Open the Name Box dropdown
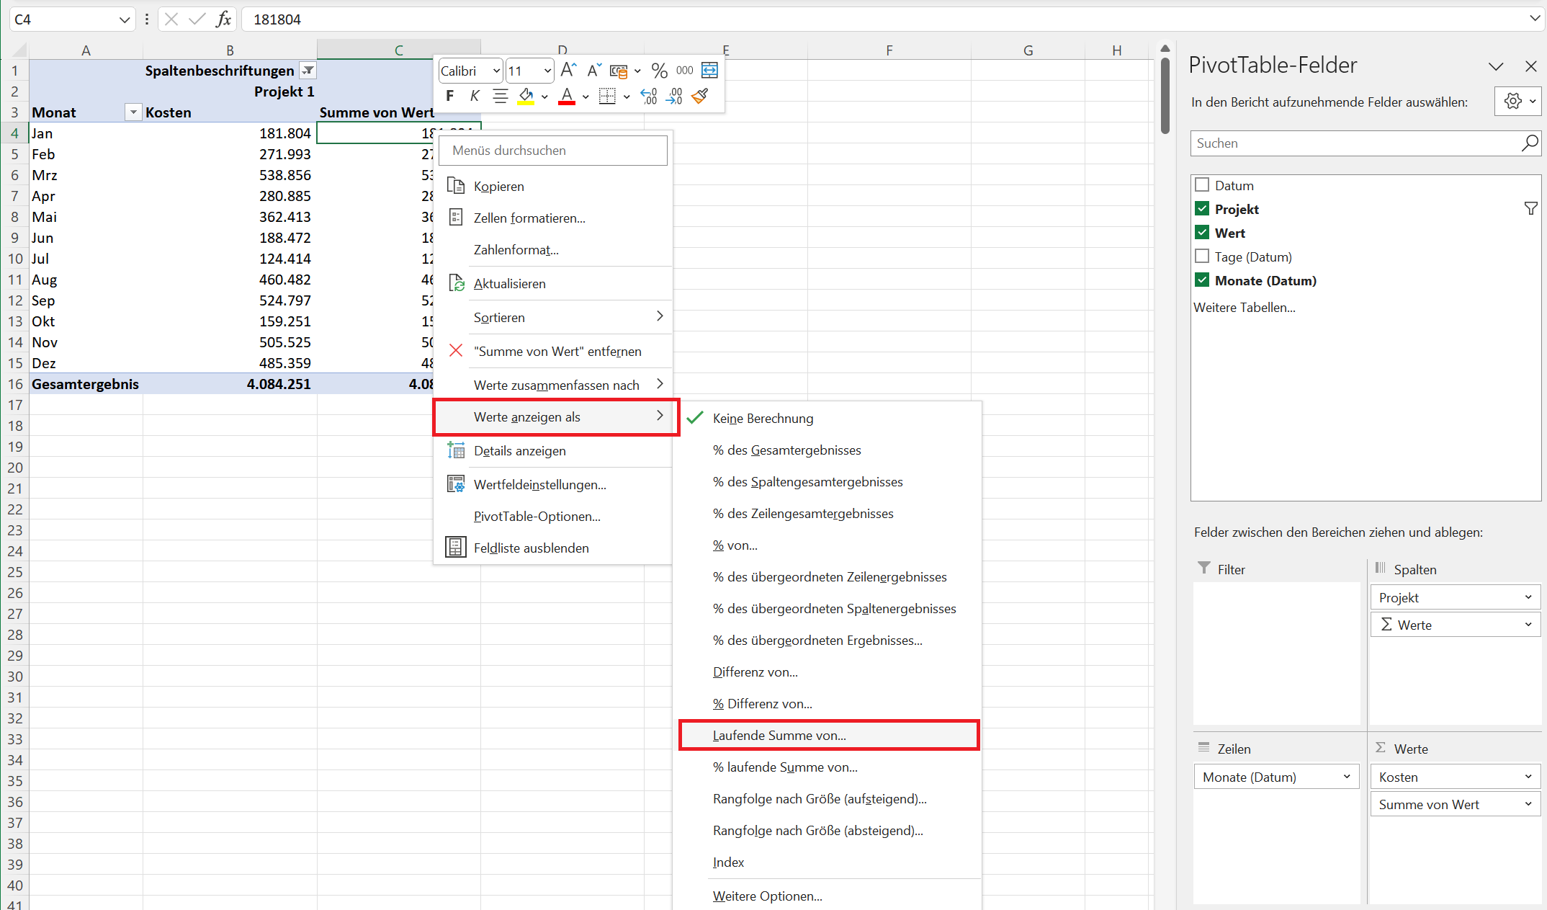The width and height of the screenshot is (1547, 910). pyautogui.click(x=124, y=19)
